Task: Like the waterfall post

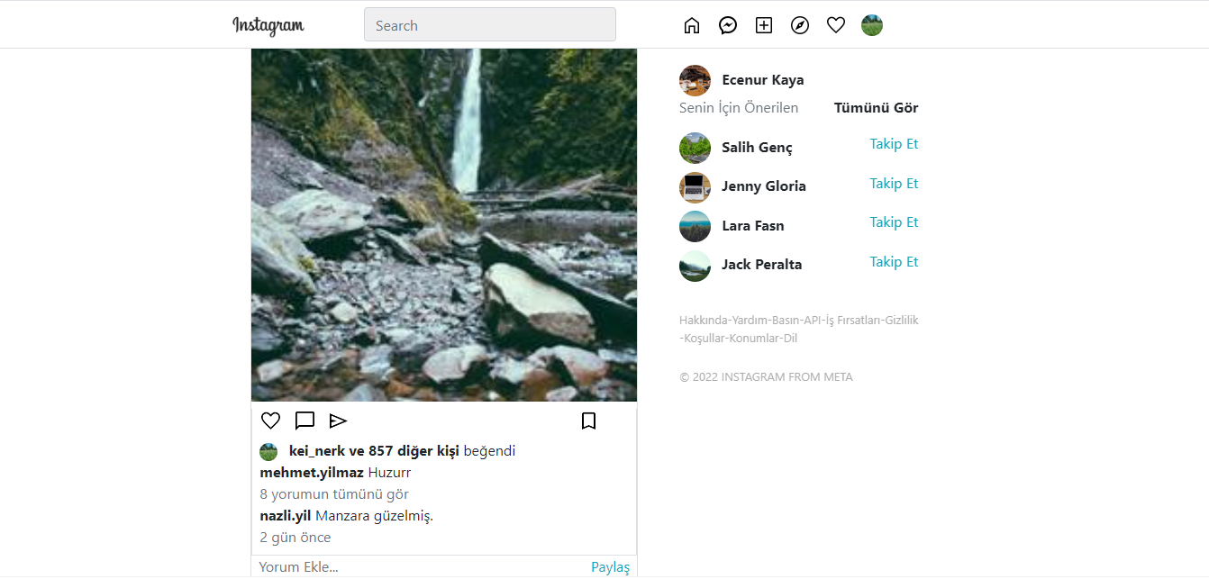Action: (270, 421)
